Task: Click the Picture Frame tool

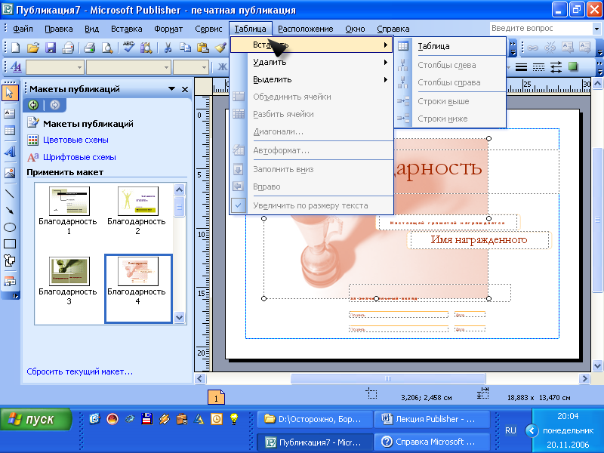Action: [x=10, y=172]
